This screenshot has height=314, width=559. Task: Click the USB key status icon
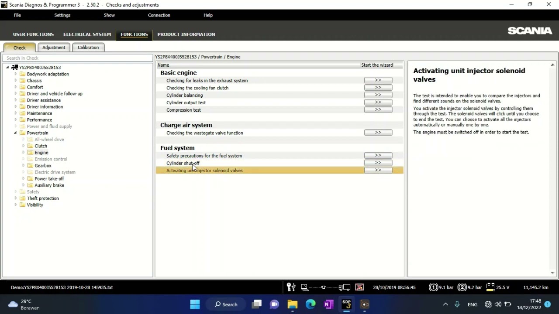pos(291,287)
